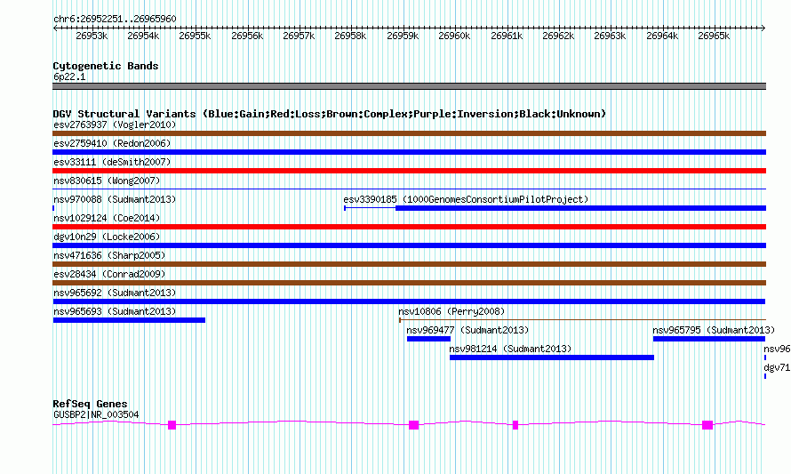Select the blue esv2759410 Redon2006 gain bar

409,152
